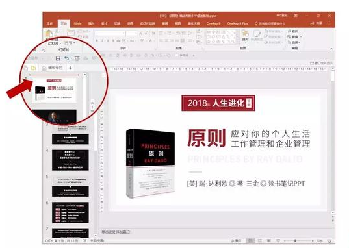Image resolution: width=349 pixels, height=248 pixels.
Task: Open the font name combo box
Action: point(110,33)
